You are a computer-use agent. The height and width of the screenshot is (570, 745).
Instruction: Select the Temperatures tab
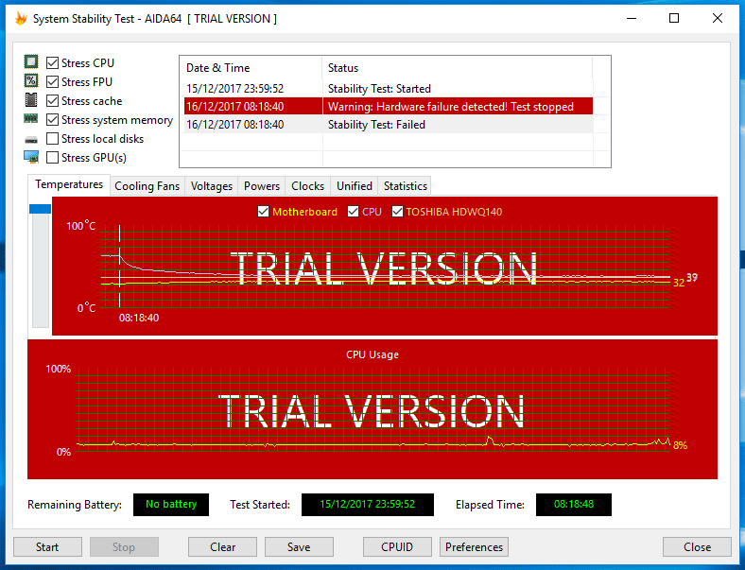[x=69, y=184]
